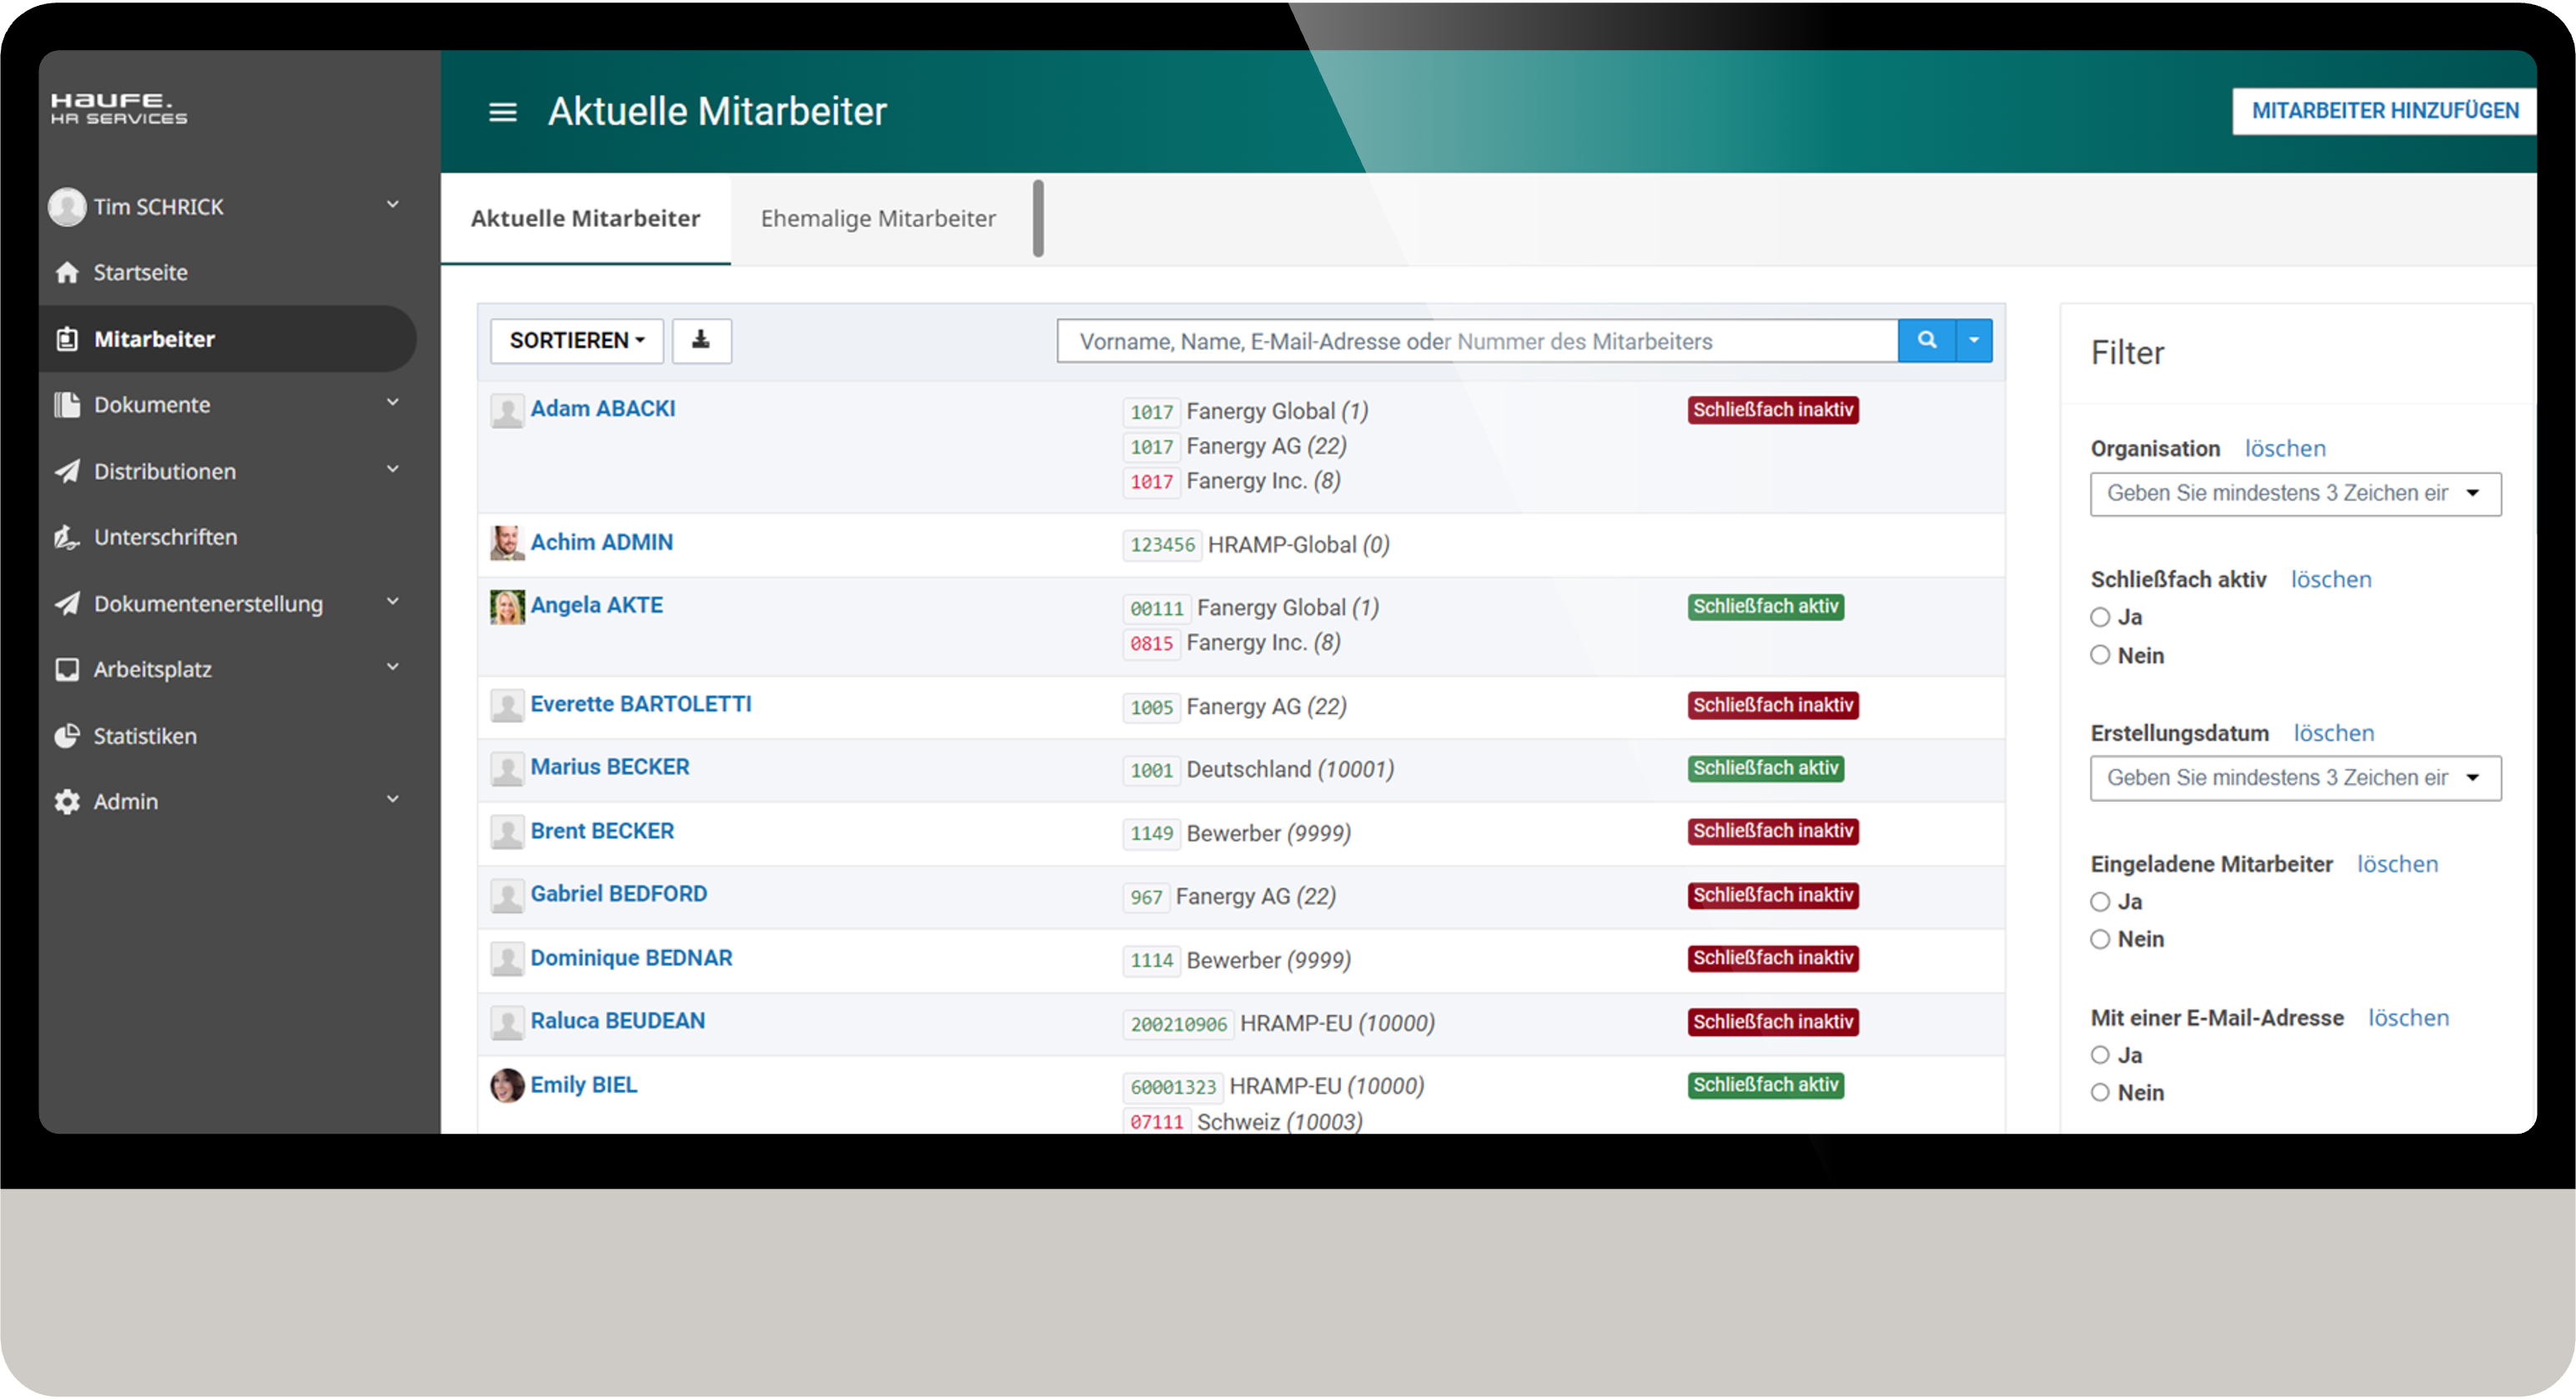Expand the Dokumente submenu chevron
2576x1399 pixels.
coord(393,402)
